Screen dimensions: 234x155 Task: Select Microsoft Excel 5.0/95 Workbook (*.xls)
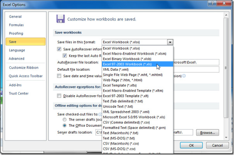coord(138,117)
